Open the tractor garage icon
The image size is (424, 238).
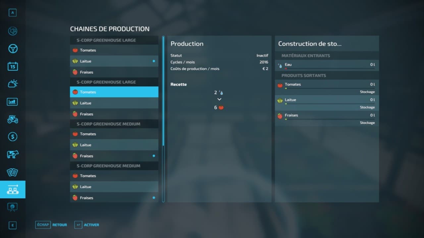(x=13, y=119)
